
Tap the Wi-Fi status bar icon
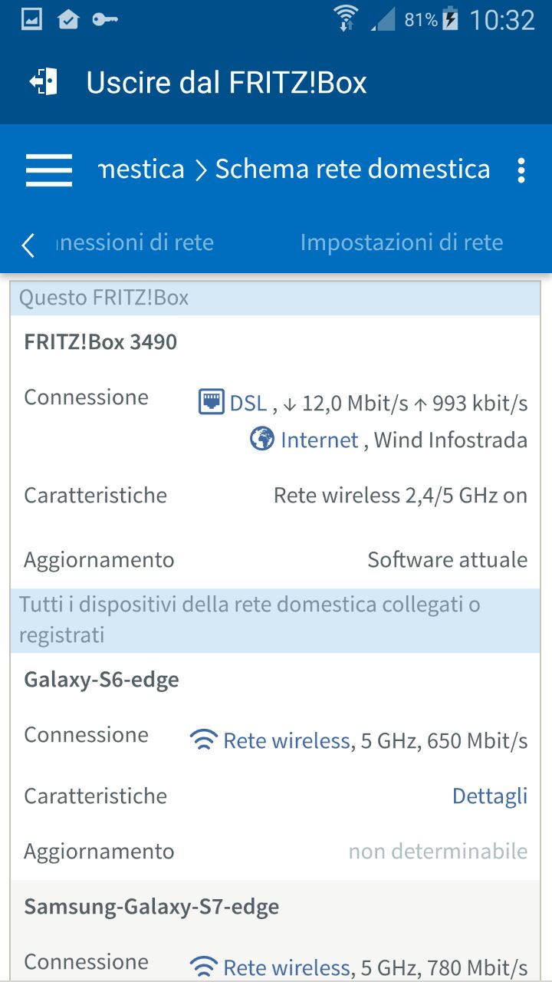(346, 19)
